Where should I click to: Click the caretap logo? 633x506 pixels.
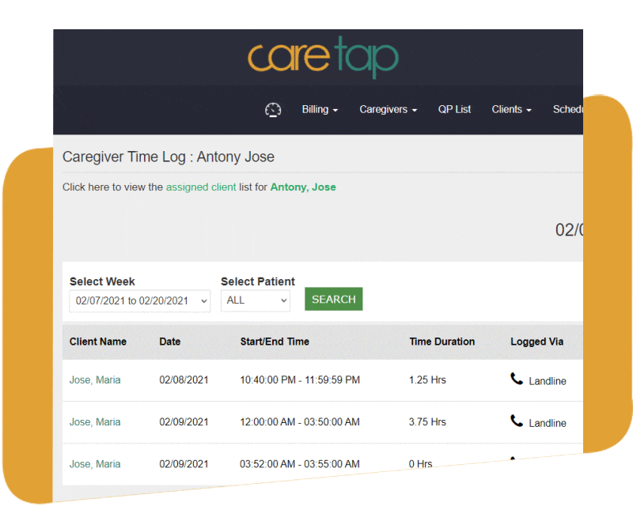323,59
